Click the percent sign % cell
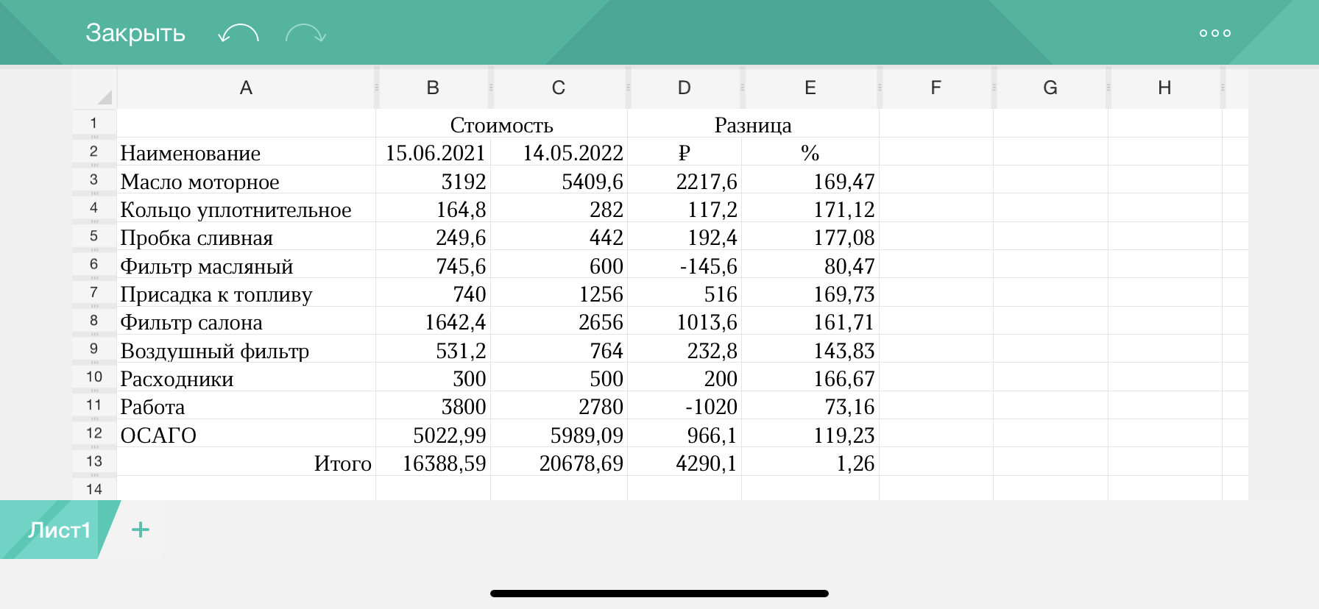The image size is (1319, 609). tap(810, 152)
